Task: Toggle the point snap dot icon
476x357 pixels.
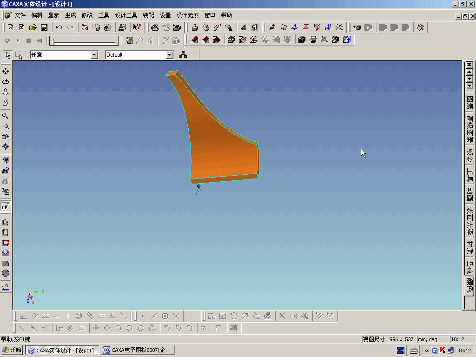Action: tap(143, 316)
